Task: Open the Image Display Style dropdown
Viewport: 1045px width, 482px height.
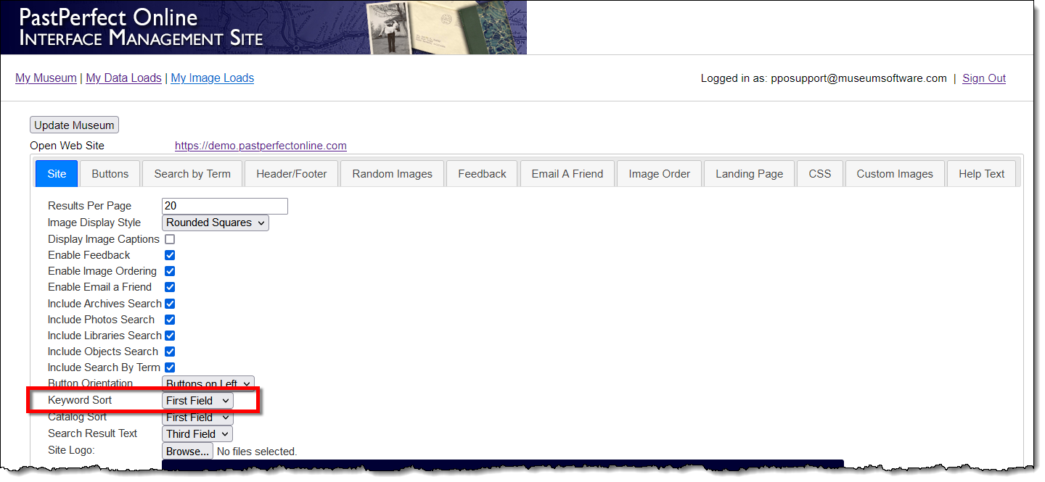Action: pyautogui.click(x=215, y=223)
